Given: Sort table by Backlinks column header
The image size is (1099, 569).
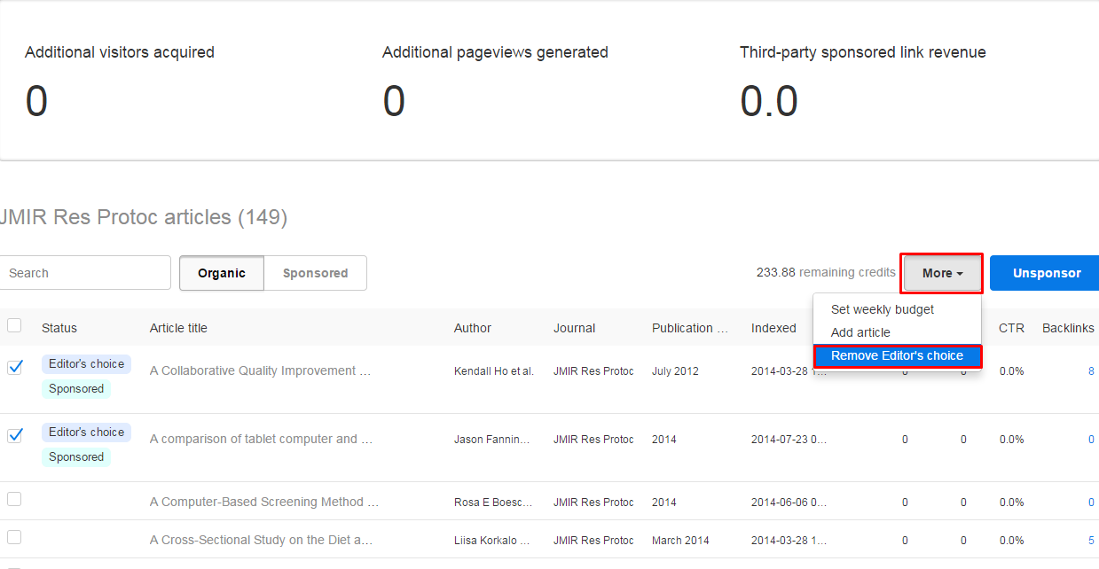Looking at the screenshot, I should (1068, 328).
